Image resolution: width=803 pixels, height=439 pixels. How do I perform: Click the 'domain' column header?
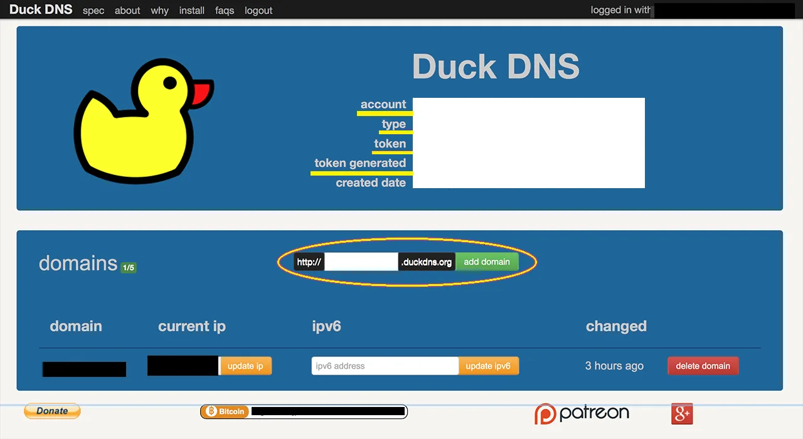(x=76, y=326)
